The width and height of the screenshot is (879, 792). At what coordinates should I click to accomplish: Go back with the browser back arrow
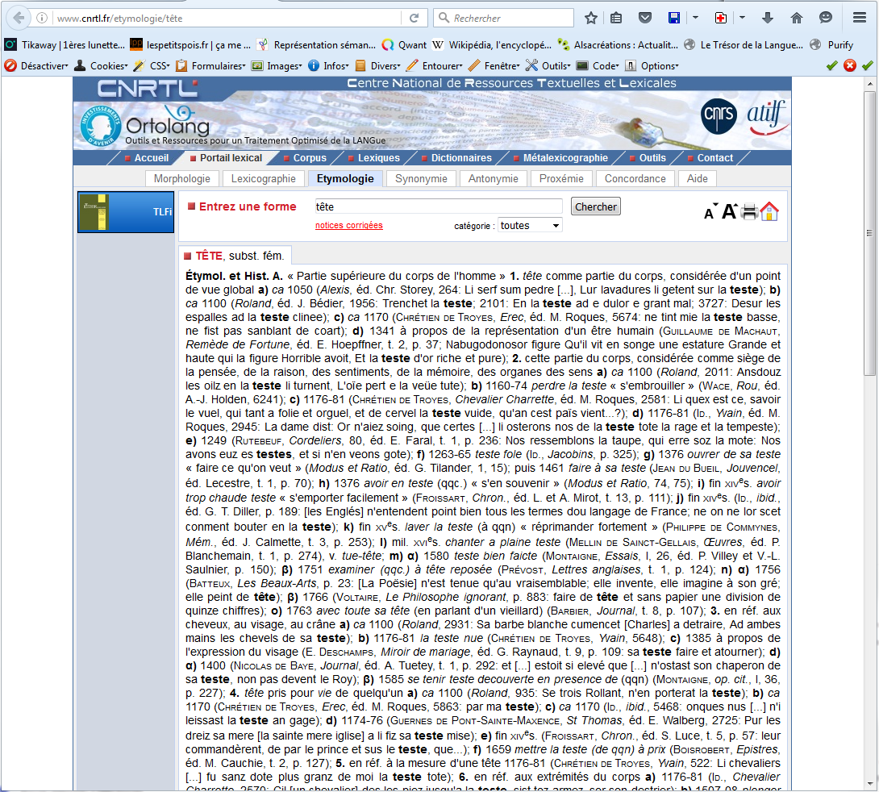pyautogui.click(x=19, y=18)
